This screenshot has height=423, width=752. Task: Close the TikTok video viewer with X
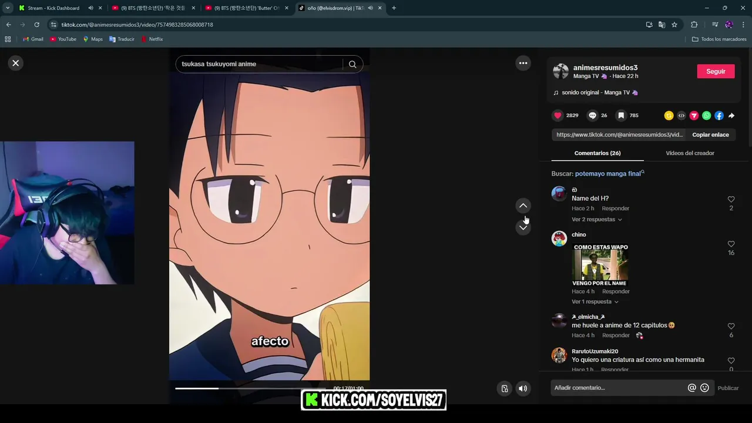point(16,63)
